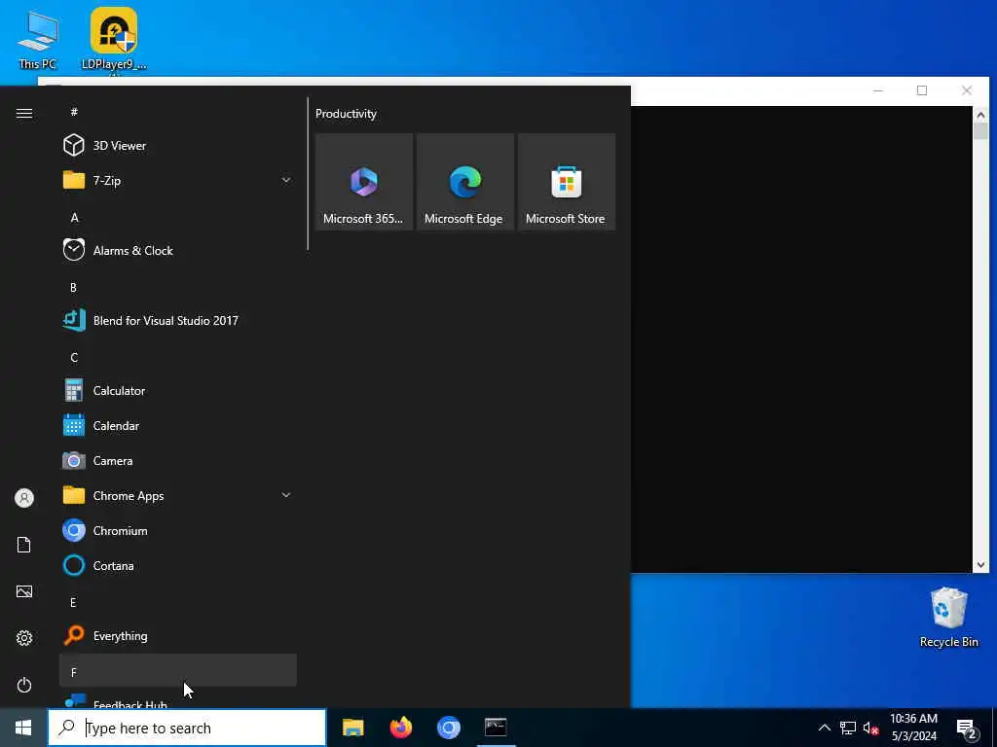Minimize the background console window
This screenshot has height=747, width=997.
tap(878, 90)
